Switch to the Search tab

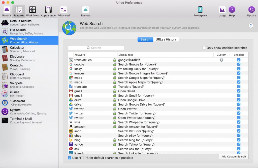pos(145,39)
